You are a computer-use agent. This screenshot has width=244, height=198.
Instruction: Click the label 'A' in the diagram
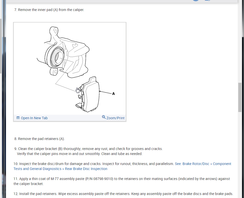click(x=113, y=93)
